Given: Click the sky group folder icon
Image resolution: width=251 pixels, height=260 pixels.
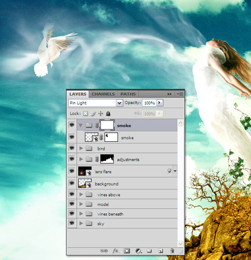Looking at the screenshot, I should pos(89,223).
